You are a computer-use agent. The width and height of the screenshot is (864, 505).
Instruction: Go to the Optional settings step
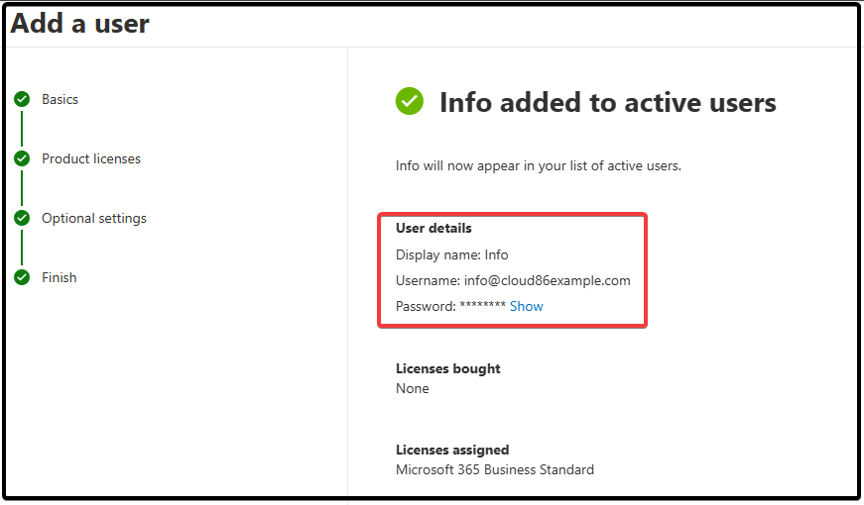(94, 219)
